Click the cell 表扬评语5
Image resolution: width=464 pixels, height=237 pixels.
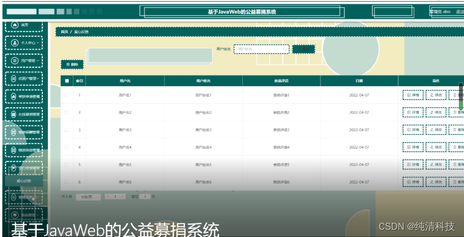pyautogui.click(x=281, y=165)
